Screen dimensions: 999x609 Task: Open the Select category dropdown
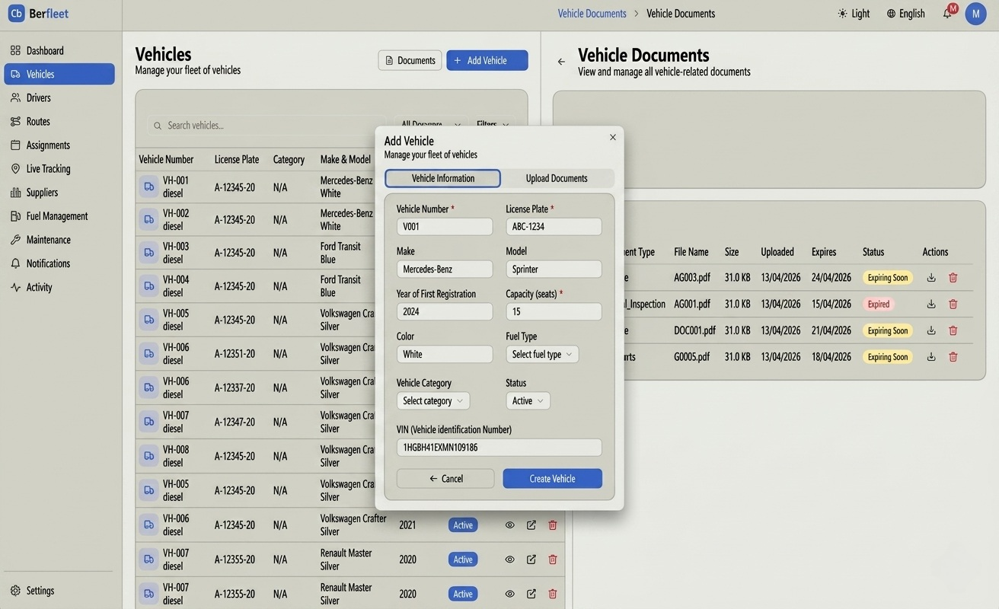click(x=433, y=400)
